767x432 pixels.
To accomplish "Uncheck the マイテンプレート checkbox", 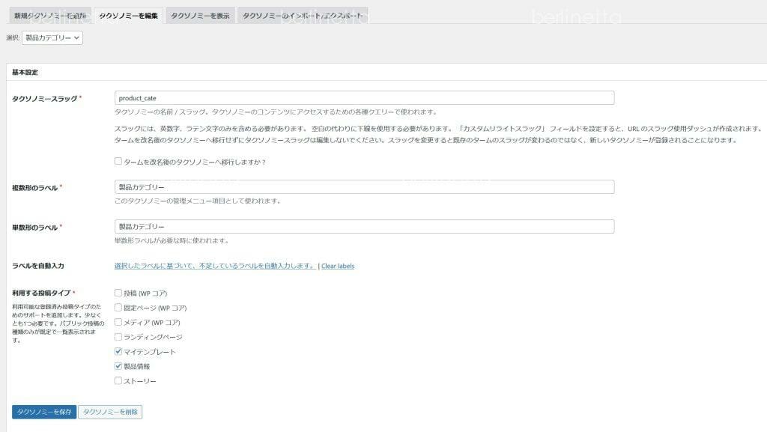I will click(x=118, y=351).
